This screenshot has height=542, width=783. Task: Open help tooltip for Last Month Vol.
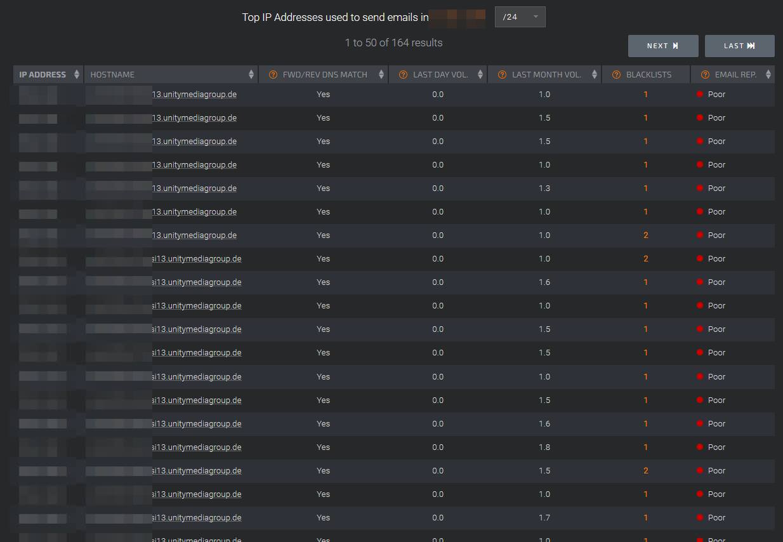(502, 75)
